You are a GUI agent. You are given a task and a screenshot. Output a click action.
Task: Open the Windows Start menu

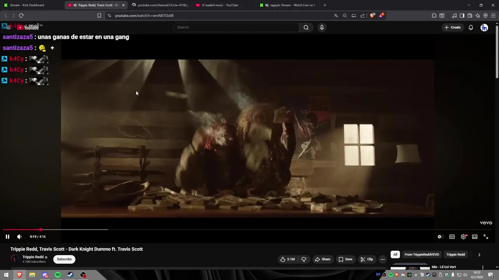tap(6, 275)
